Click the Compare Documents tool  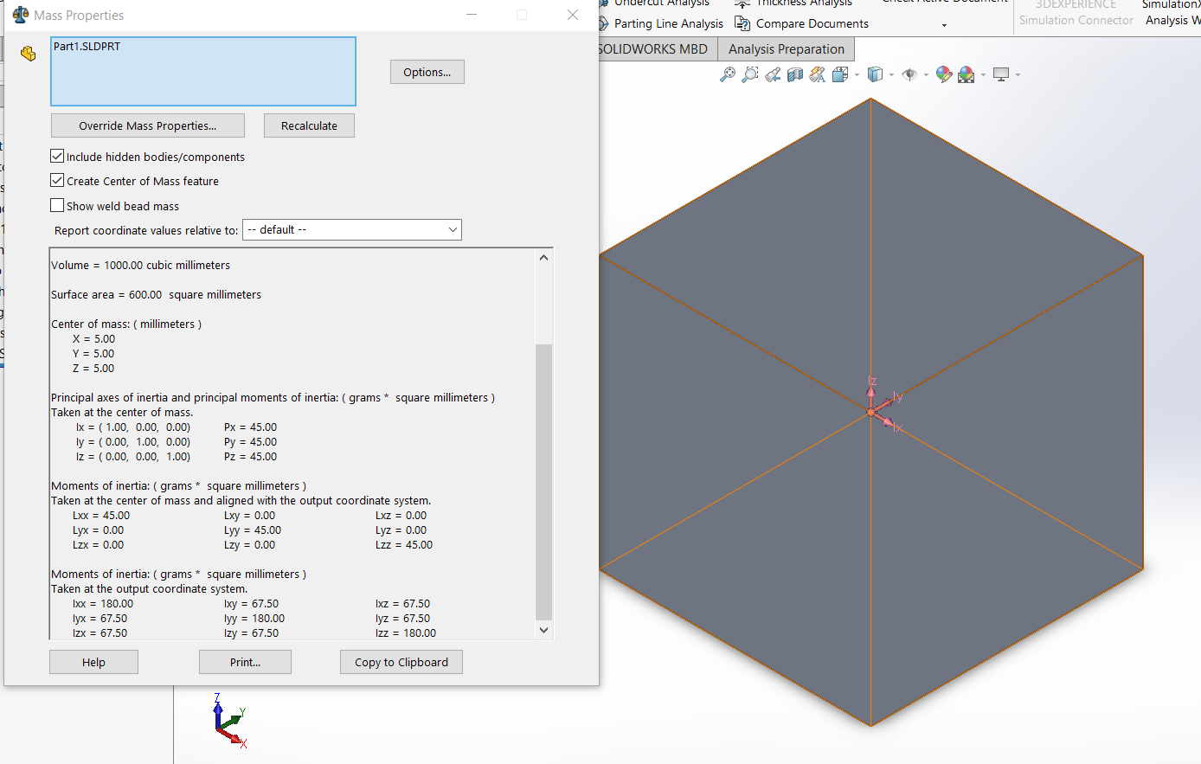point(801,23)
